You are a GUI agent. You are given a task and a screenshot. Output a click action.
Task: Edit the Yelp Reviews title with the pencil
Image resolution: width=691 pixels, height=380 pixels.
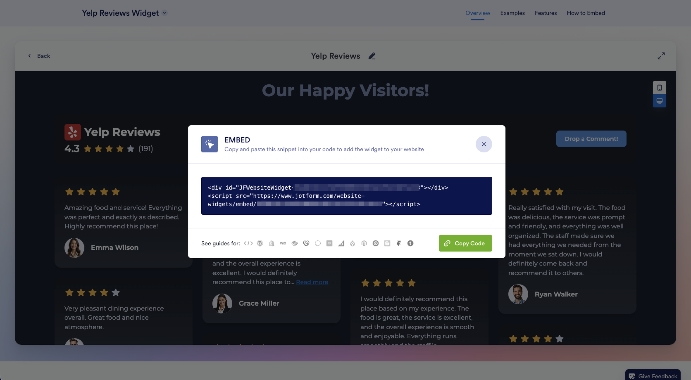tap(372, 56)
